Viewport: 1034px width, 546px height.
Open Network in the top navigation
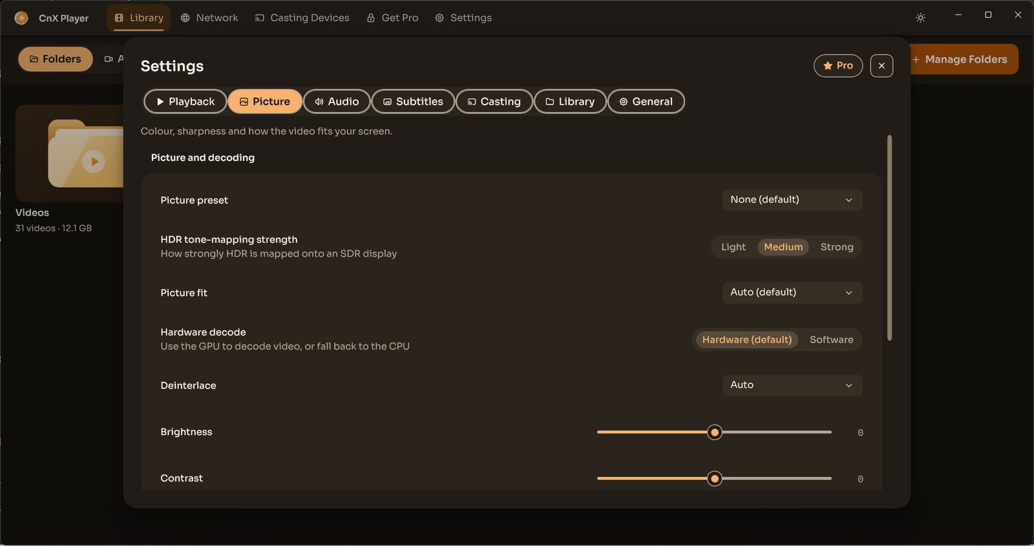coord(209,18)
